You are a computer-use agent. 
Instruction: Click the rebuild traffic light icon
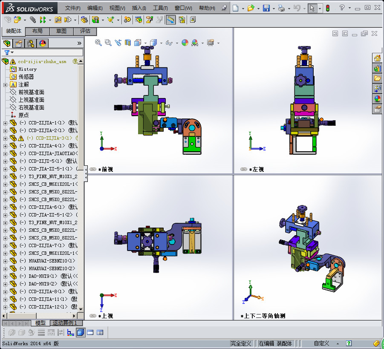[328, 8]
